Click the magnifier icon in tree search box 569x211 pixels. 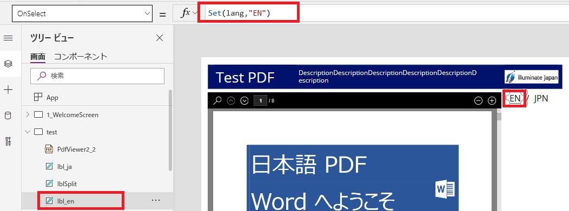click(42, 76)
